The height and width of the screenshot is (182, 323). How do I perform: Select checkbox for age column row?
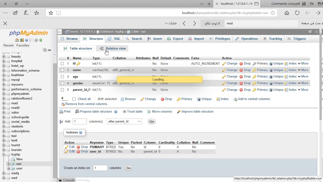pos(62,77)
